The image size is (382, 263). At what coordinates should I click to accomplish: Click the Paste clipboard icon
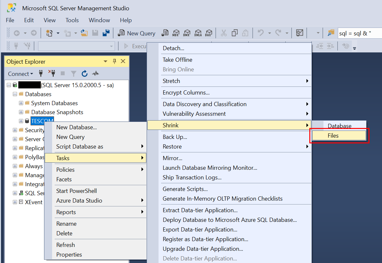(245, 33)
